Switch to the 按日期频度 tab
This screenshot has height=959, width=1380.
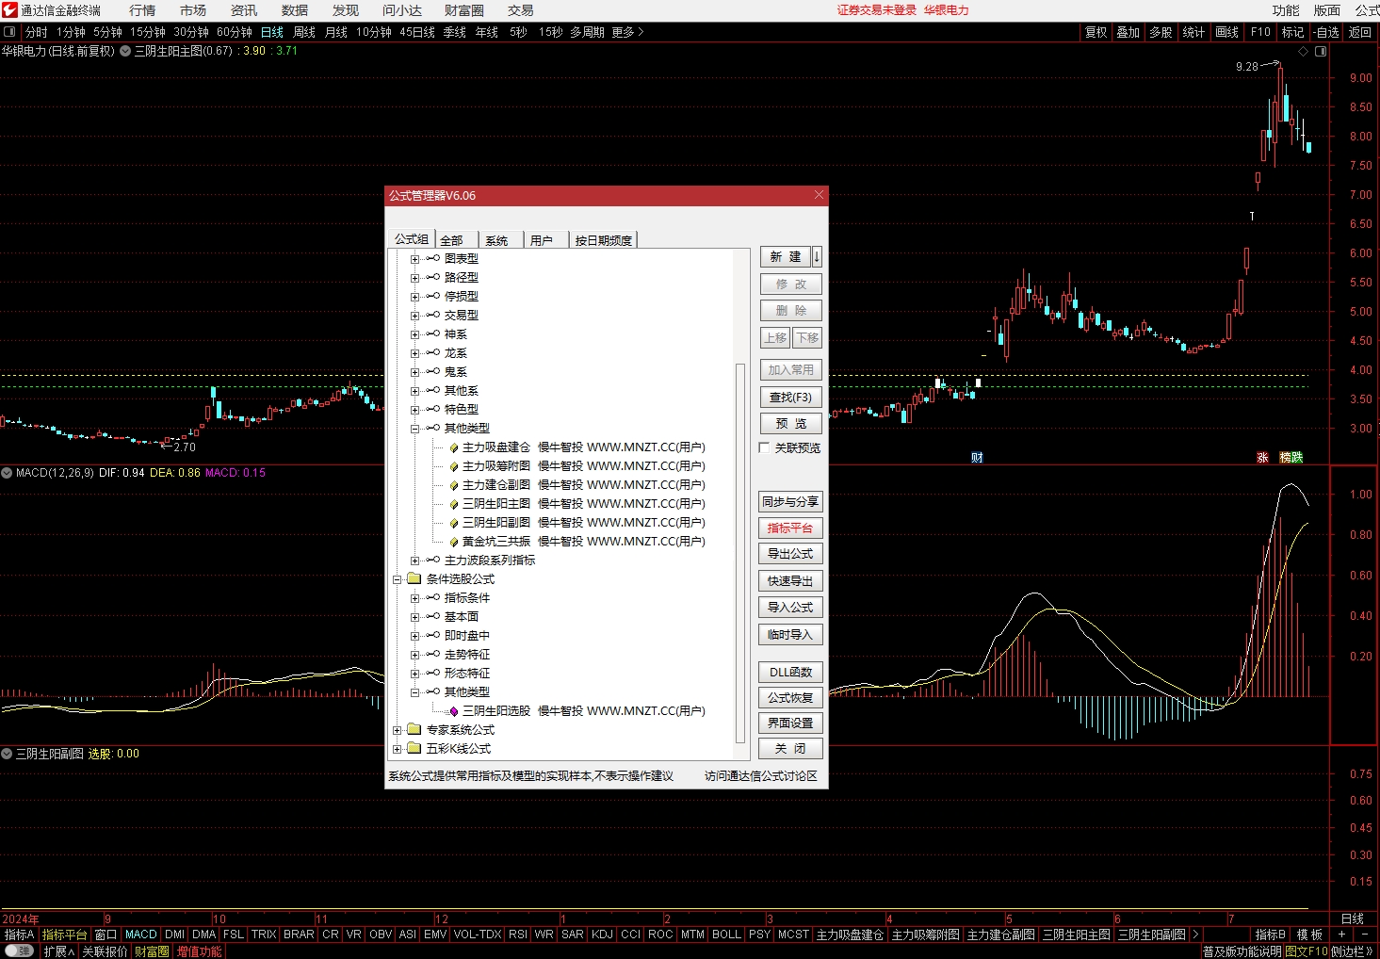point(604,240)
